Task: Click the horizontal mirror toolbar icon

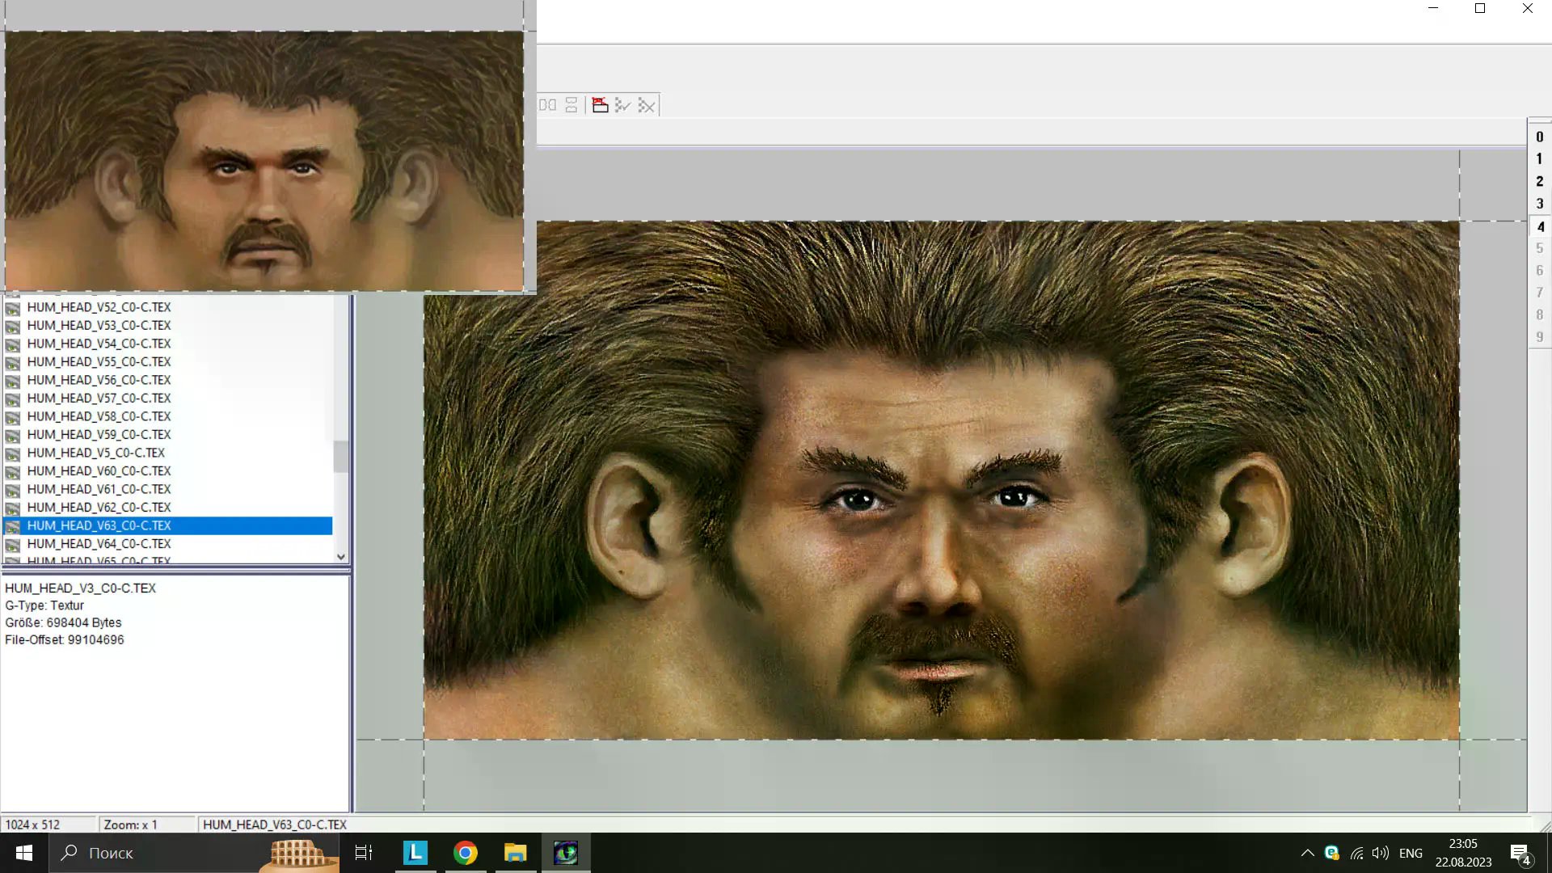Action: [x=547, y=105]
